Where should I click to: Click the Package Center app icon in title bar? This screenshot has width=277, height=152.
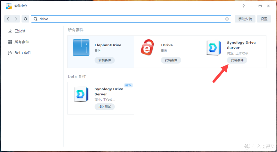coord(9,6)
